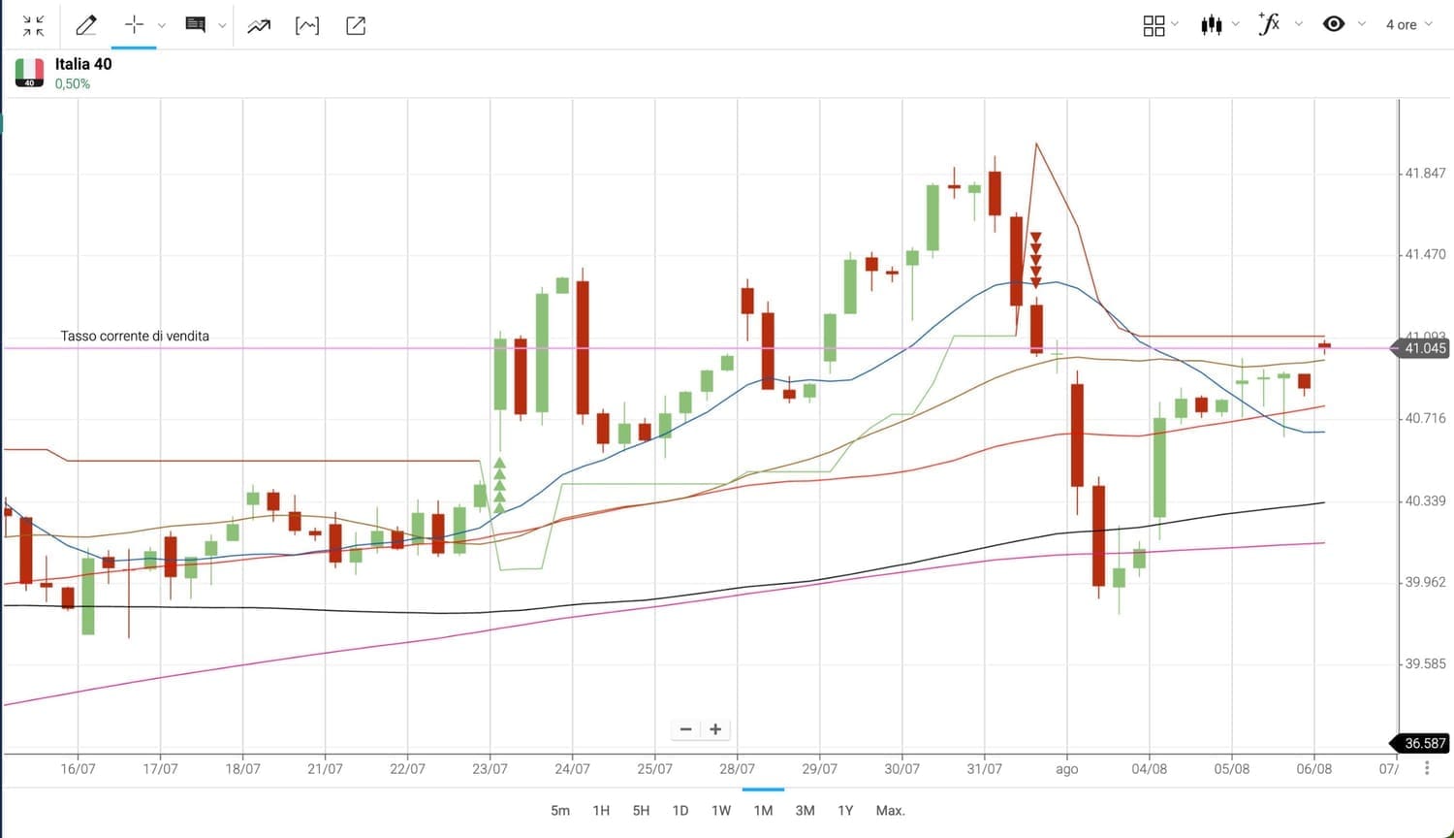
Task: Activate the crosshair cursor tool
Action: pos(134,26)
